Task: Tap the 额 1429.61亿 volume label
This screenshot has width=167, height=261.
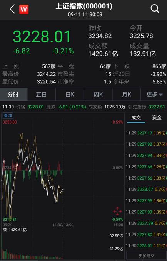Action: (15, 230)
